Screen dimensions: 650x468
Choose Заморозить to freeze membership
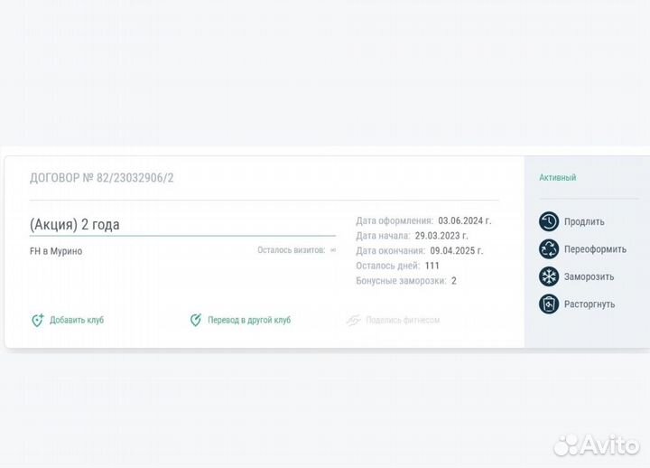coord(589,276)
